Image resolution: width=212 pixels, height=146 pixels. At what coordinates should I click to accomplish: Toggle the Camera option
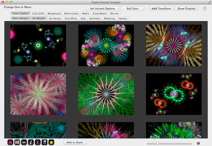[123, 19]
